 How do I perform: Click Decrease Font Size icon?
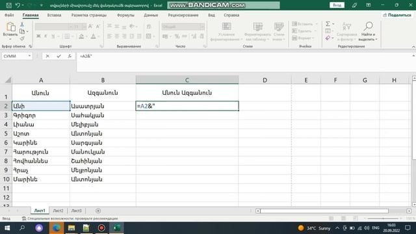tap(98, 26)
